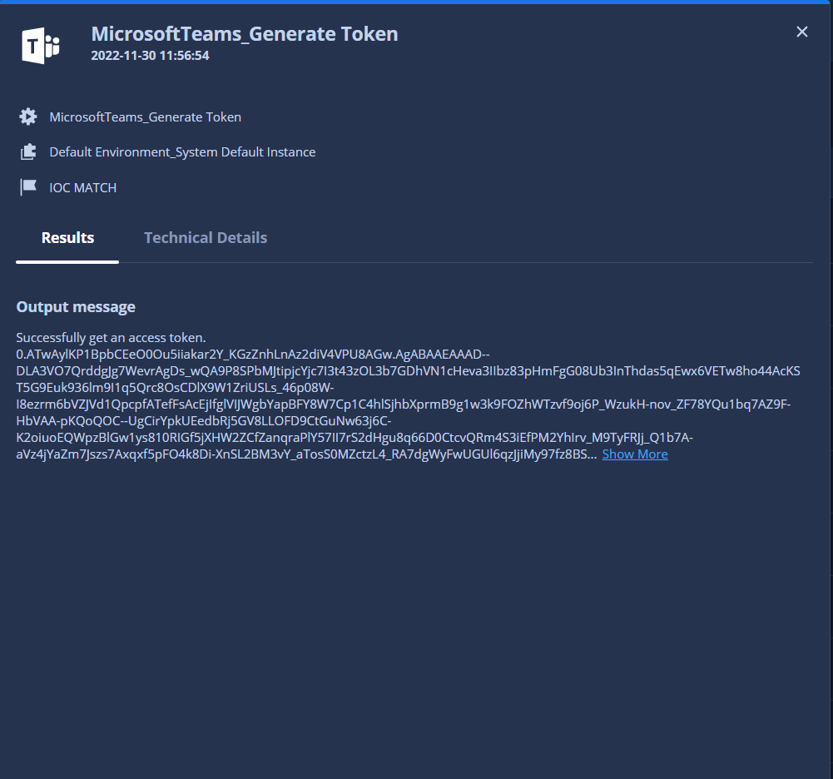
Task: Click the Microsoft Teams logo icon
Action: (38, 46)
